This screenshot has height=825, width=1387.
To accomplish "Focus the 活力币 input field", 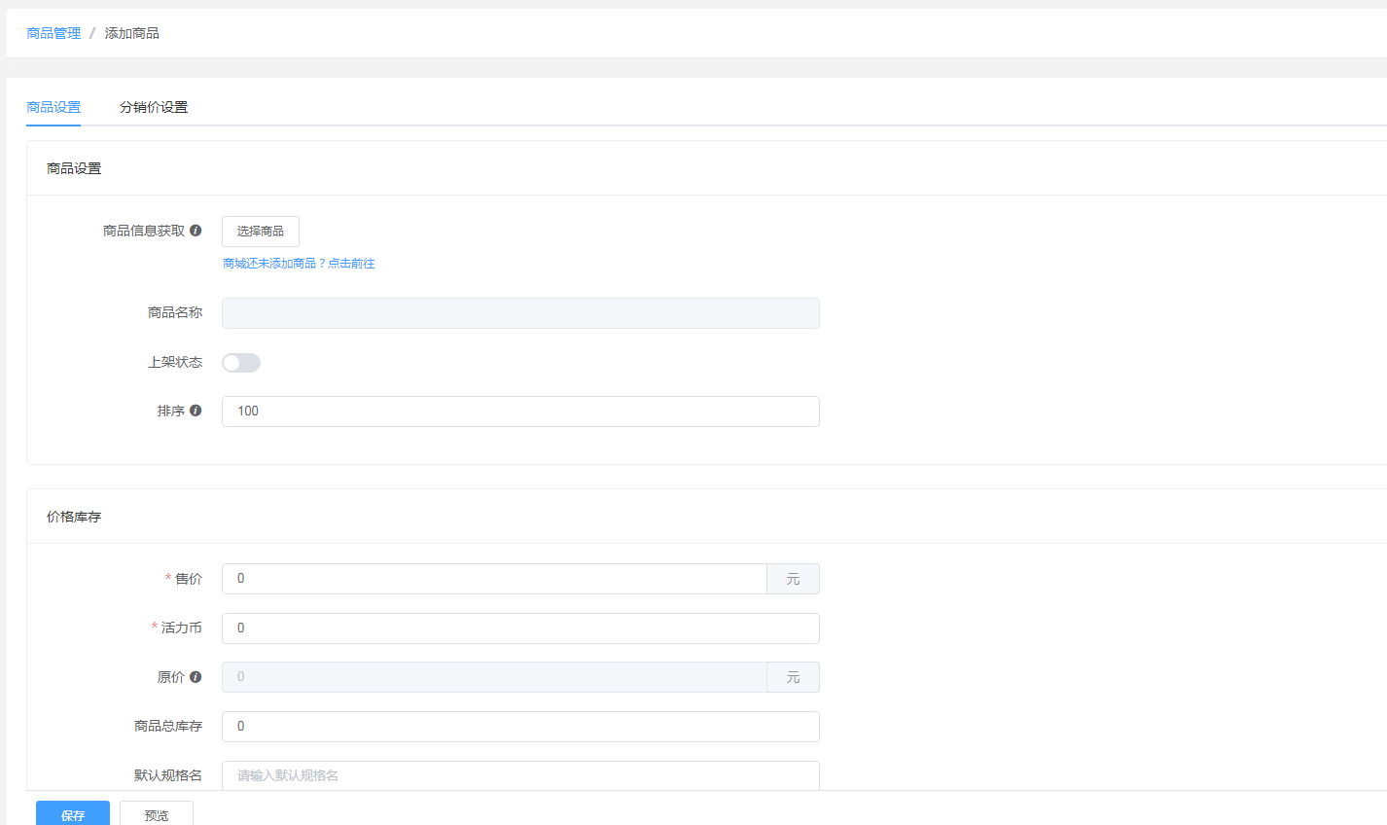I will pos(520,628).
